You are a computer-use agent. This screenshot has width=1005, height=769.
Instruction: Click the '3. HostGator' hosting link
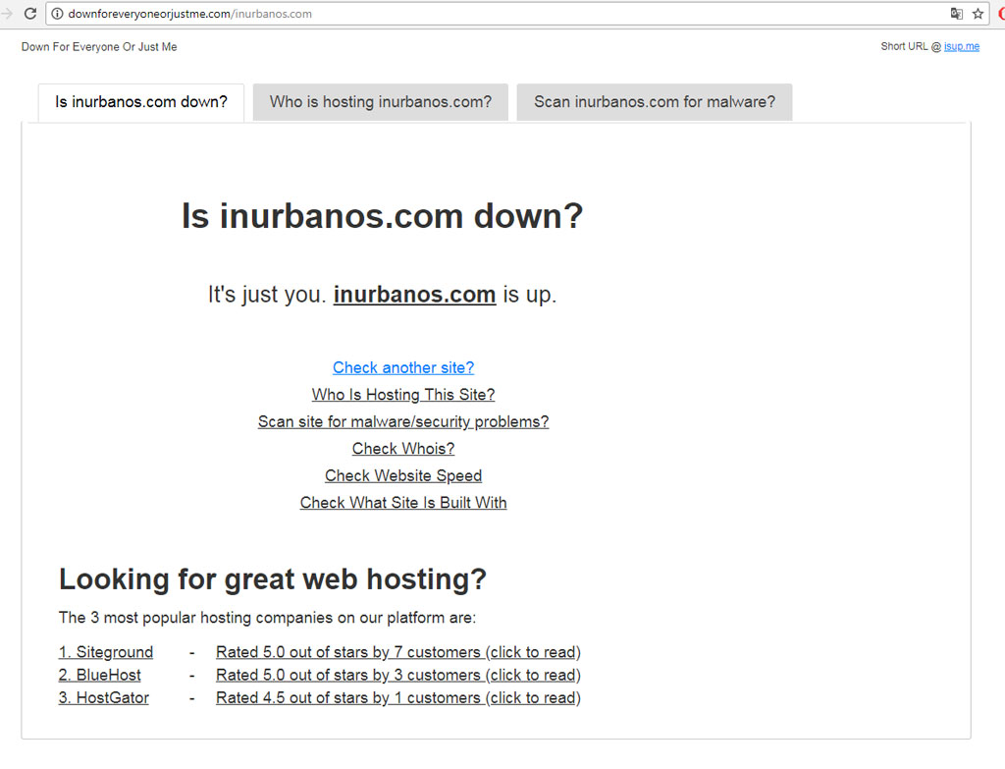[x=104, y=698]
